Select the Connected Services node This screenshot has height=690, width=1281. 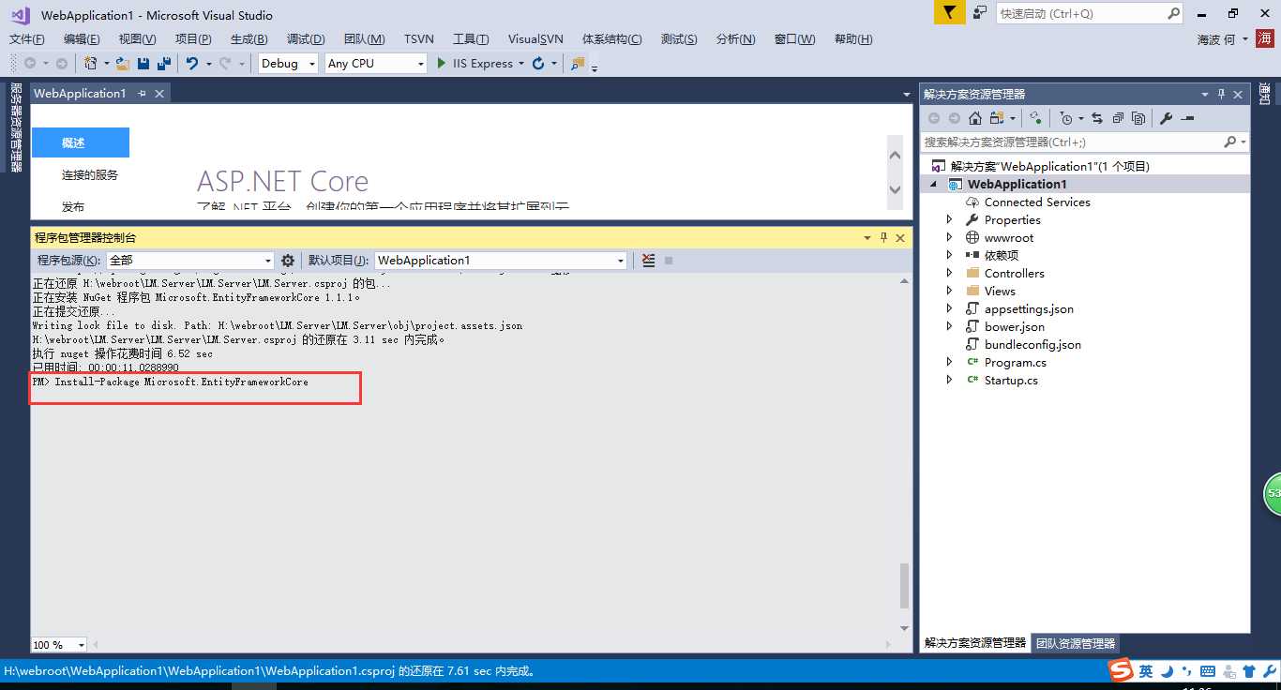[x=1037, y=202]
